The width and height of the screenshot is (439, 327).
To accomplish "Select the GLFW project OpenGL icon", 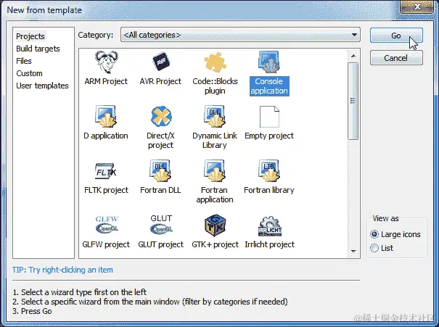I will (x=107, y=225).
